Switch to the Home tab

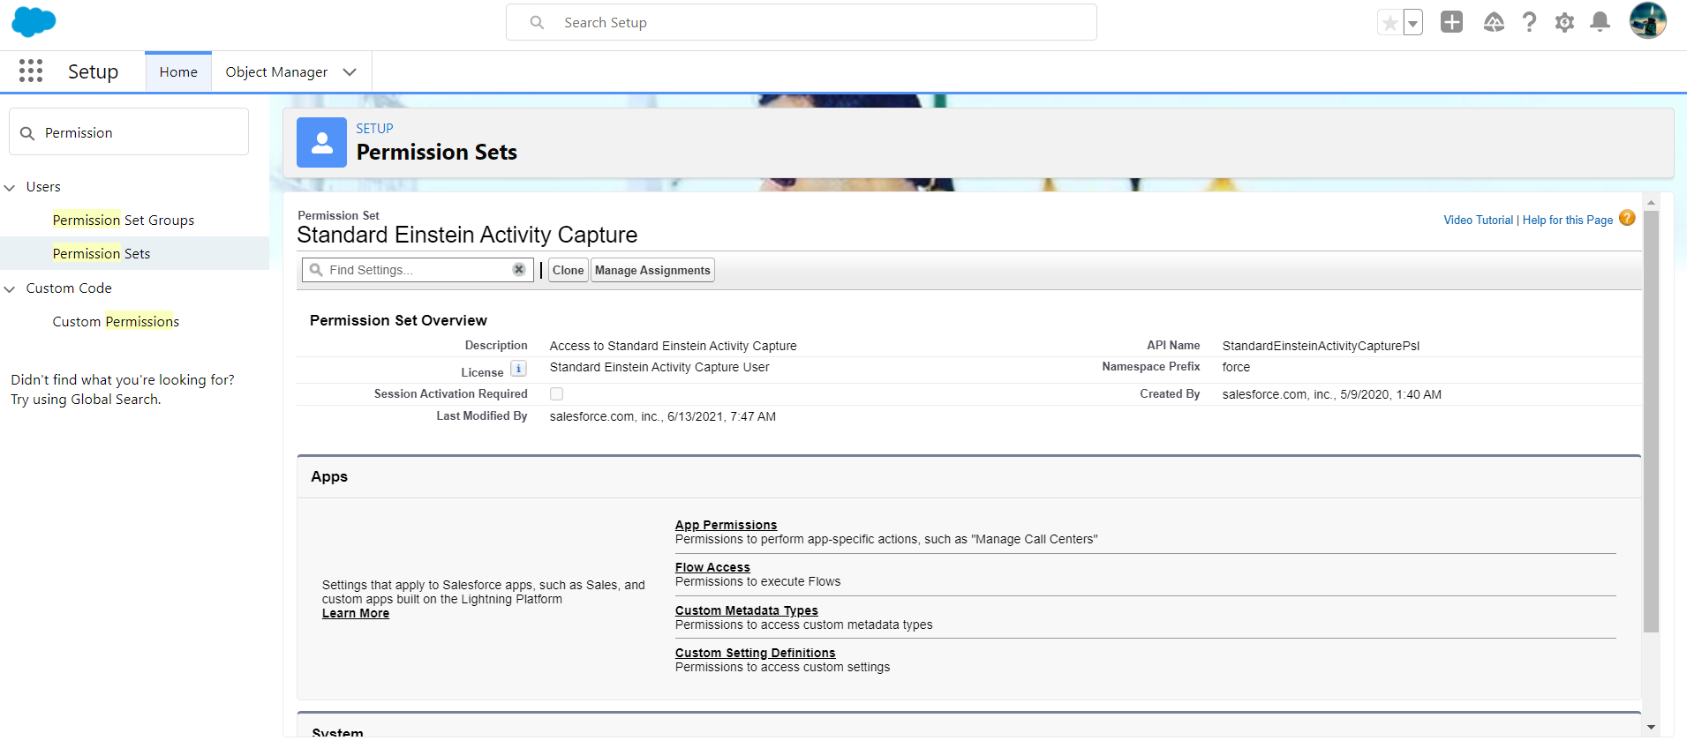pos(178,72)
